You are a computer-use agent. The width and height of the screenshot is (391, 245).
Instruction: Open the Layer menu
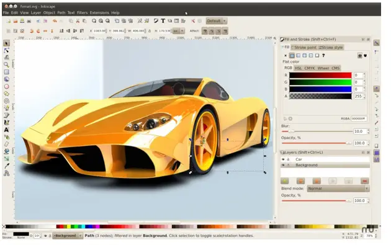(x=36, y=12)
